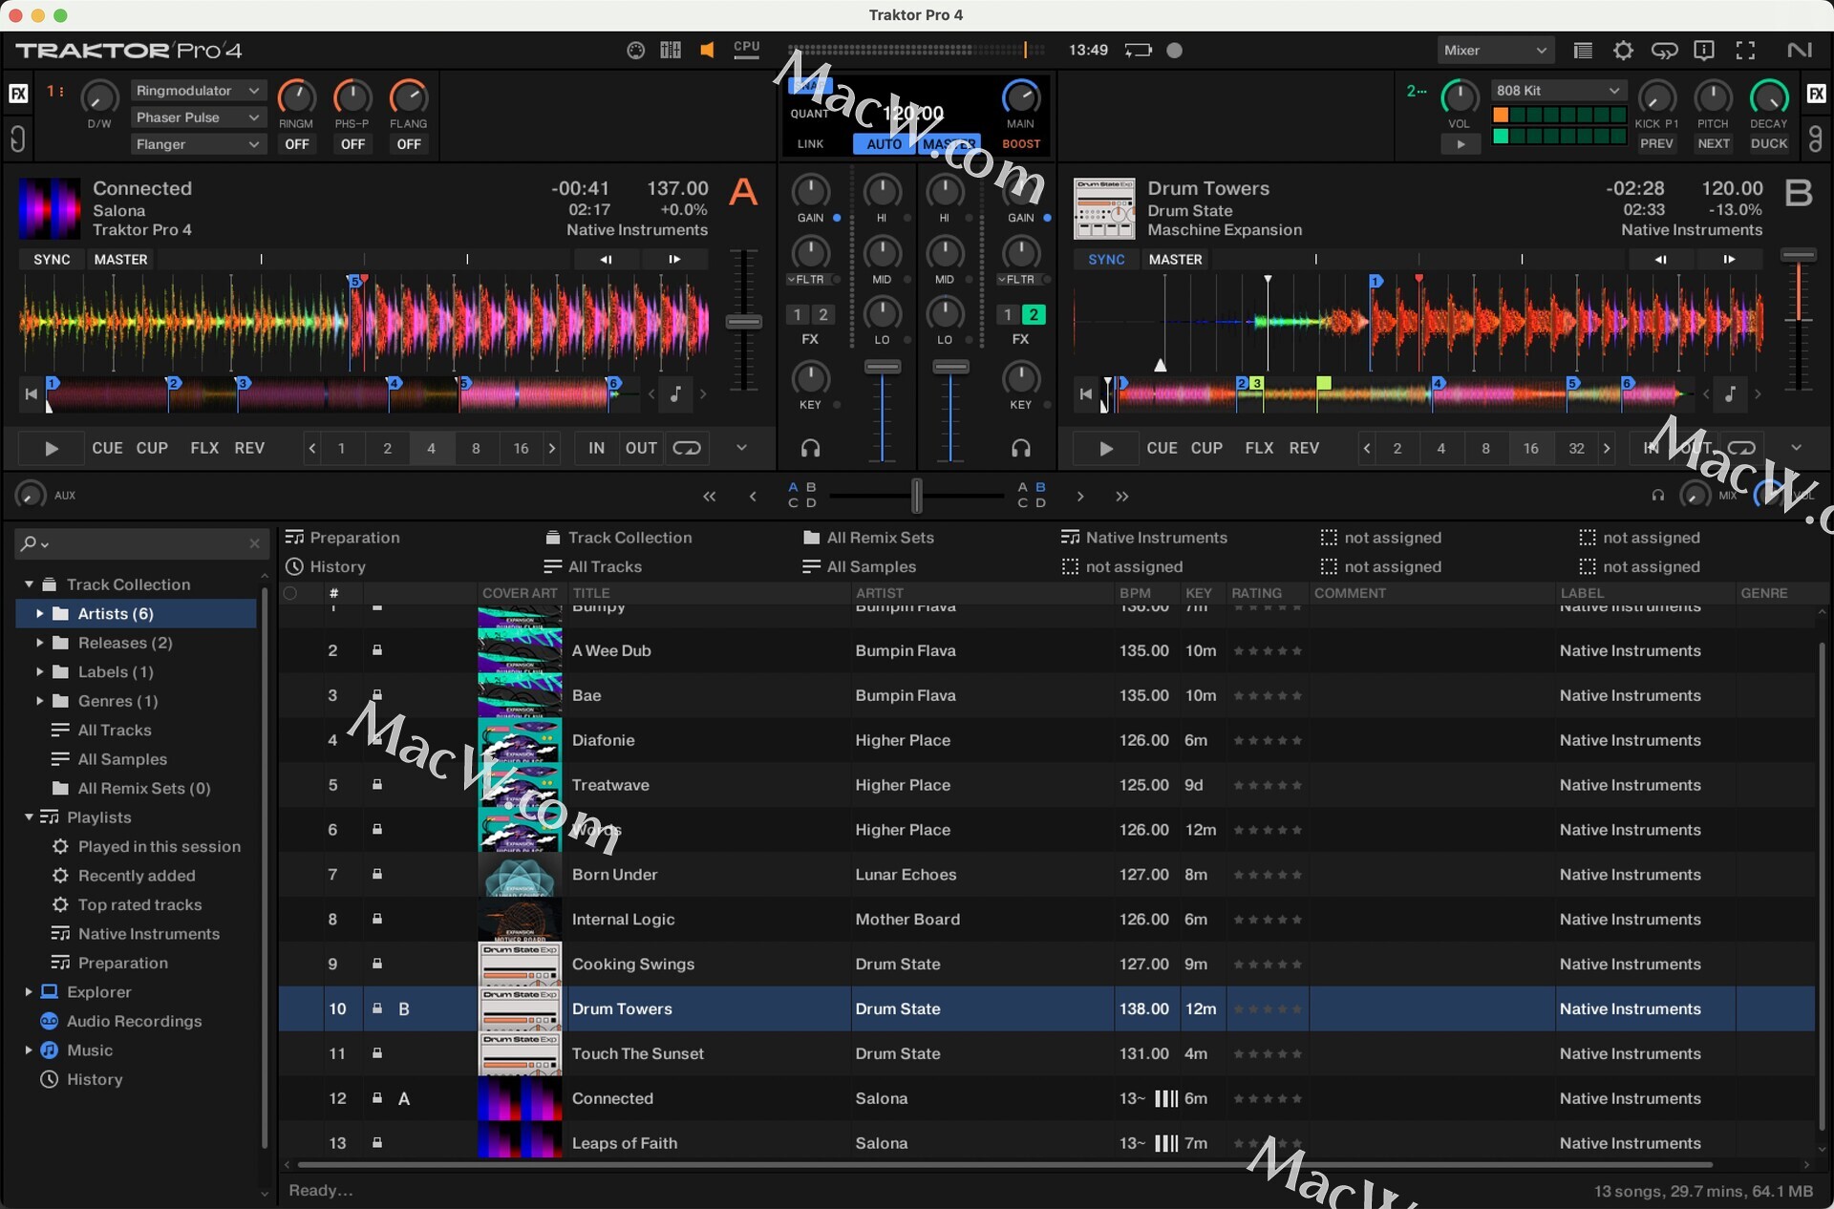This screenshot has width=1834, height=1209.
Task: Click the audio recorder dot icon
Action: click(x=1175, y=51)
